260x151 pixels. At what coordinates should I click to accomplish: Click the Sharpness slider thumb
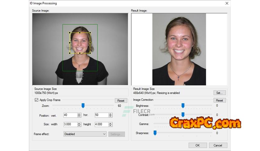click(155, 133)
